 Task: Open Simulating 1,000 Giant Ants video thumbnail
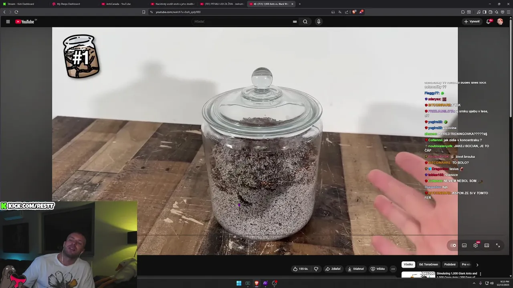[x=418, y=274]
